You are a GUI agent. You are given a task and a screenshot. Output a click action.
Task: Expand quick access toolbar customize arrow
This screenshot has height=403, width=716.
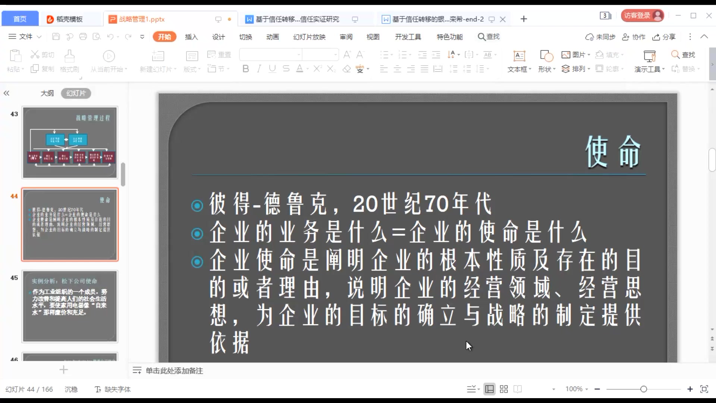[142, 37]
